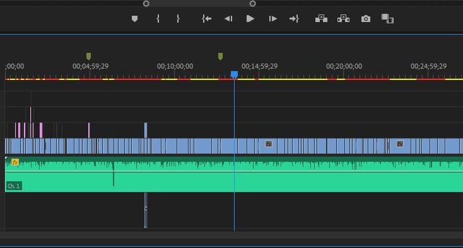The height and width of the screenshot is (248, 463).
Task: Click the Lift button
Action: coord(321,19)
